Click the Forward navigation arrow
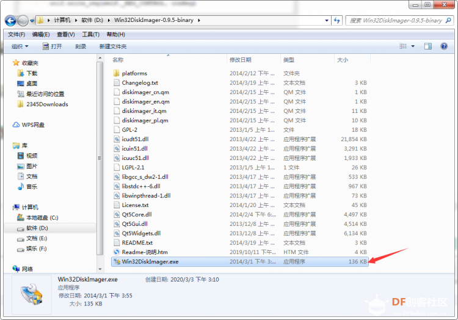The image size is (458, 320). point(23,20)
